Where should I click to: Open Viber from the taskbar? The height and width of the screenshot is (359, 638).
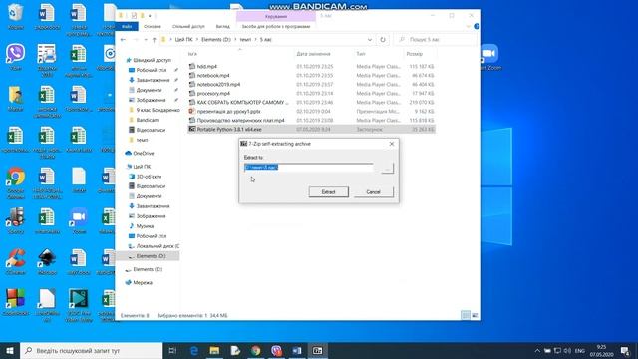(x=276, y=350)
